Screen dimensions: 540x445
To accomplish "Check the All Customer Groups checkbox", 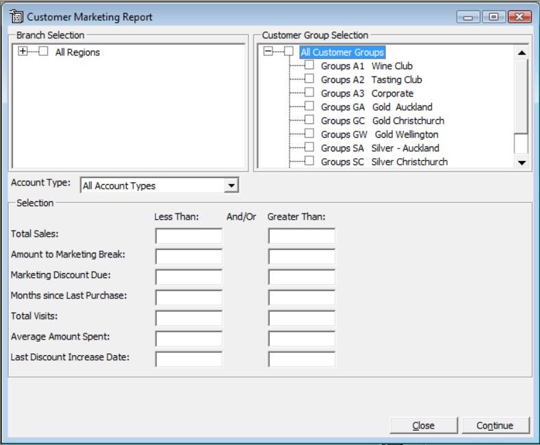I will (289, 51).
